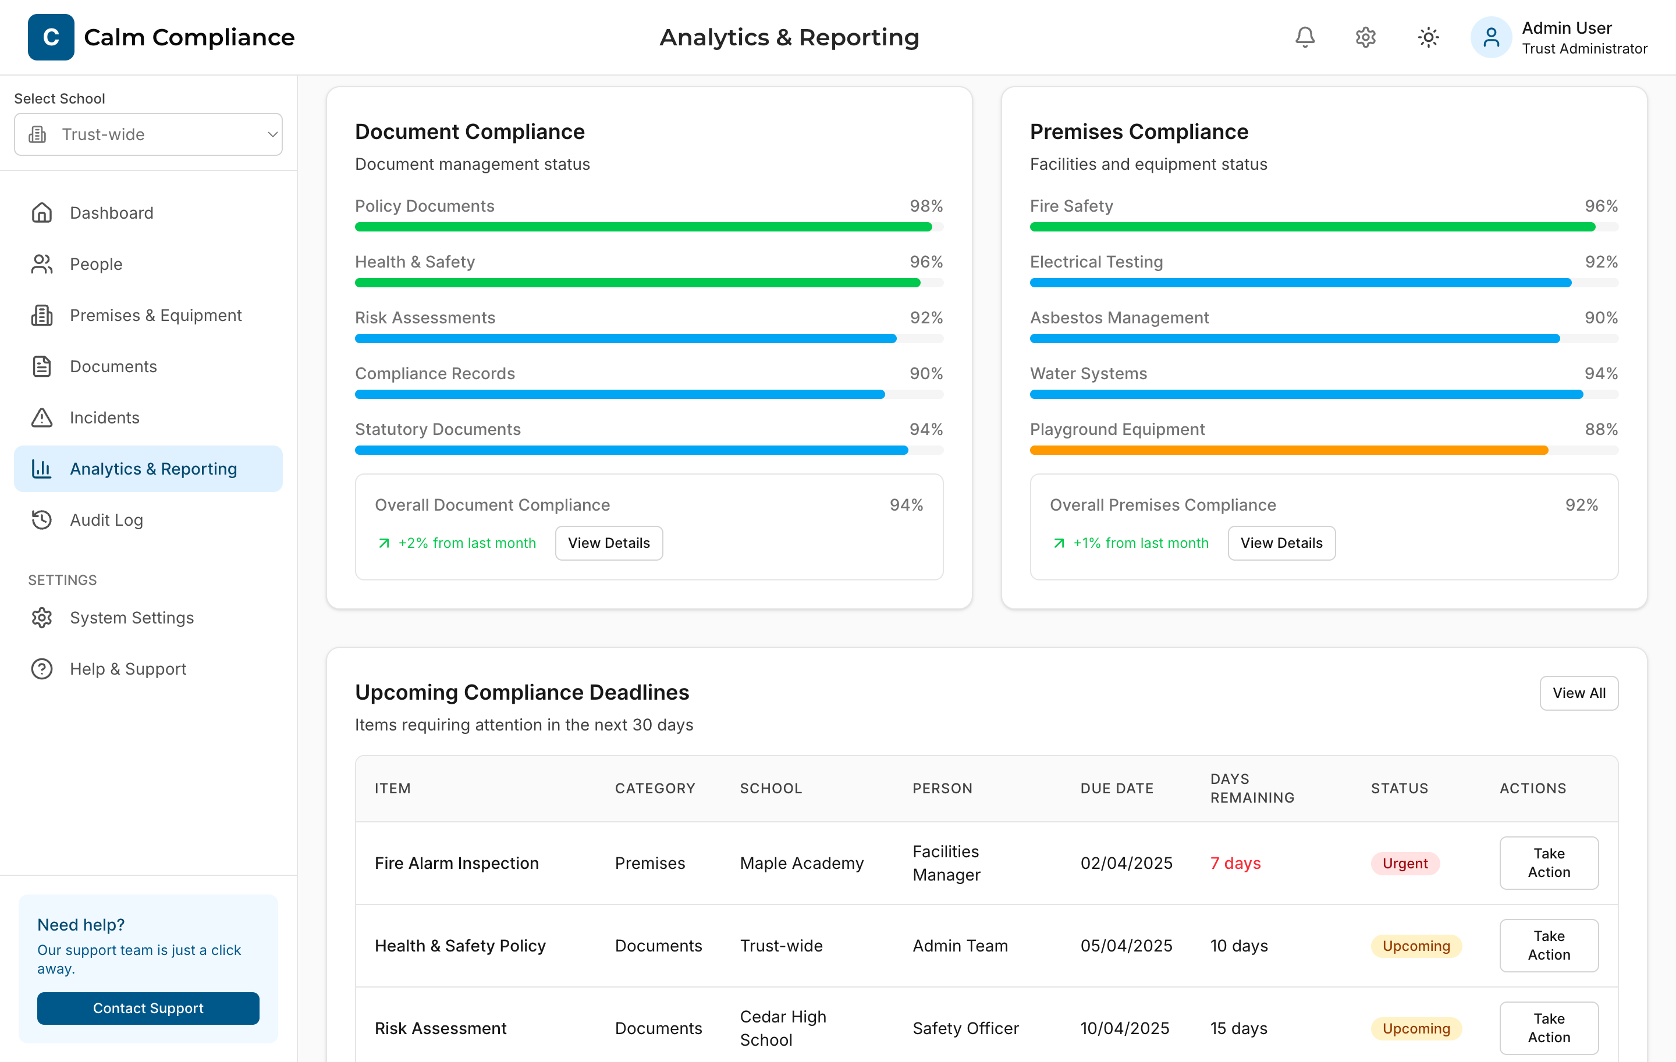Click the DAYS REMAINING column header
The height and width of the screenshot is (1062, 1676).
coord(1252,788)
